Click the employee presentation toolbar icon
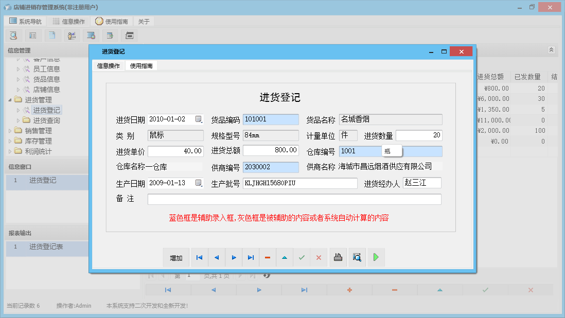The width and height of the screenshot is (565, 318). 72,36
